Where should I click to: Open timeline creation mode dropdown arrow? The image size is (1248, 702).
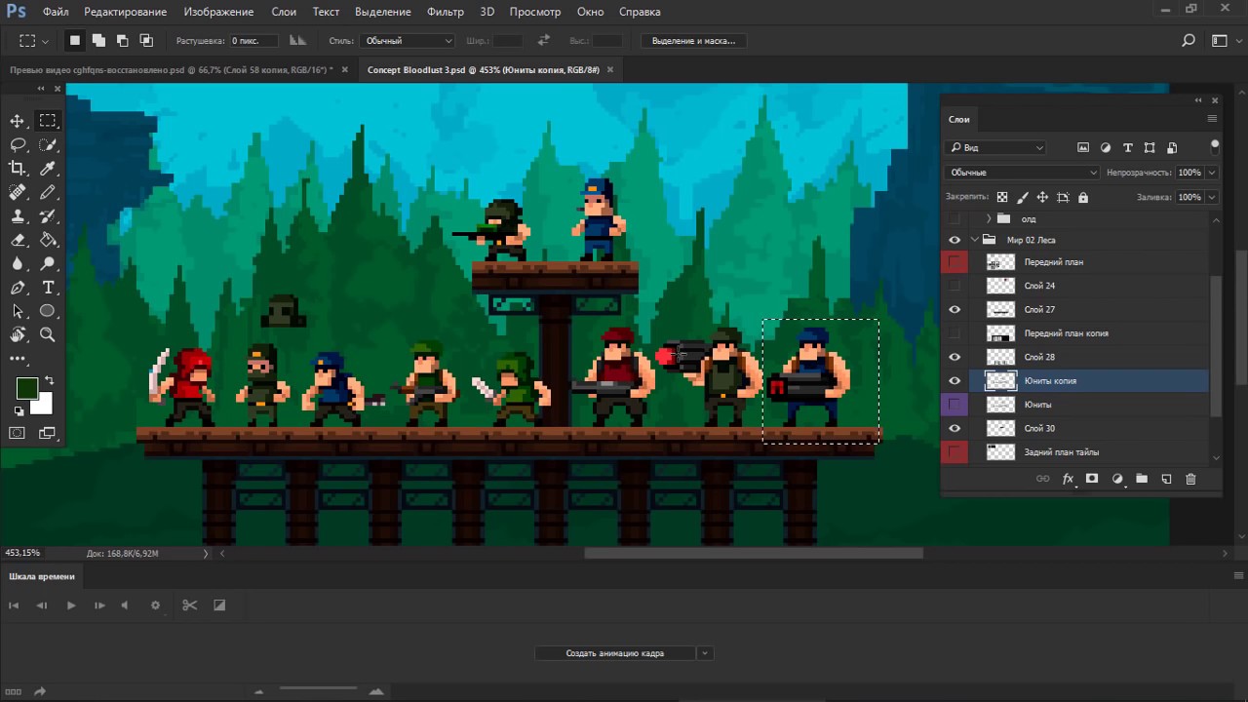tap(704, 653)
